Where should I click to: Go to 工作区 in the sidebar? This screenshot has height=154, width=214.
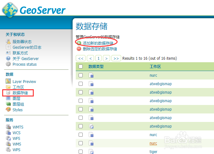point(18,87)
